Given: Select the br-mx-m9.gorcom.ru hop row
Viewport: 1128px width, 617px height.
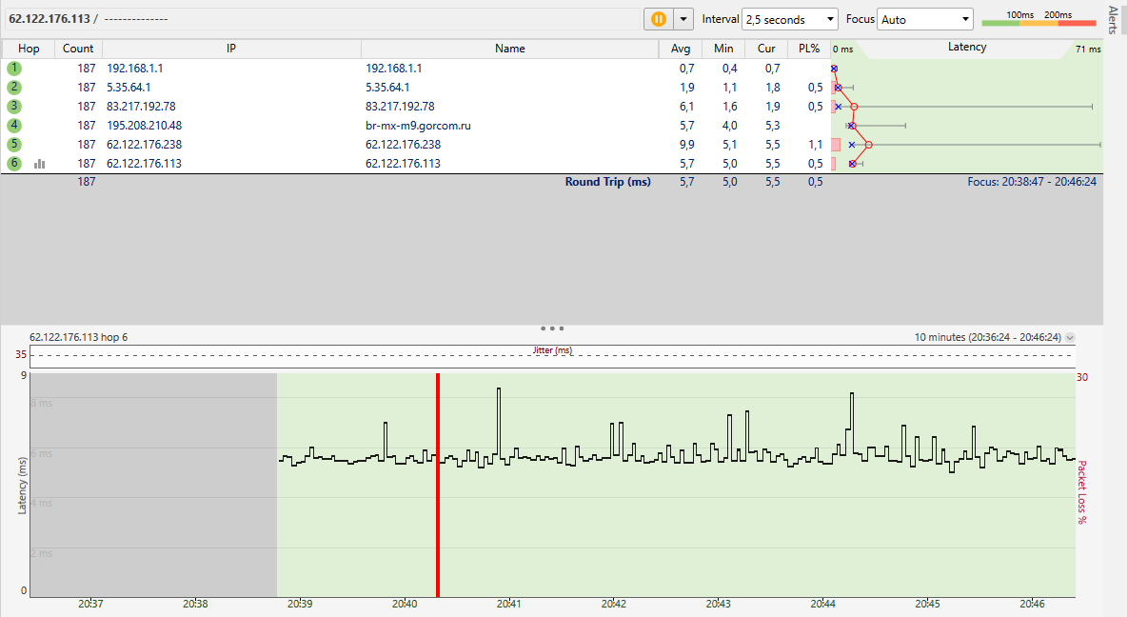Looking at the screenshot, I should pyautogui.click(x=418, y=126).
